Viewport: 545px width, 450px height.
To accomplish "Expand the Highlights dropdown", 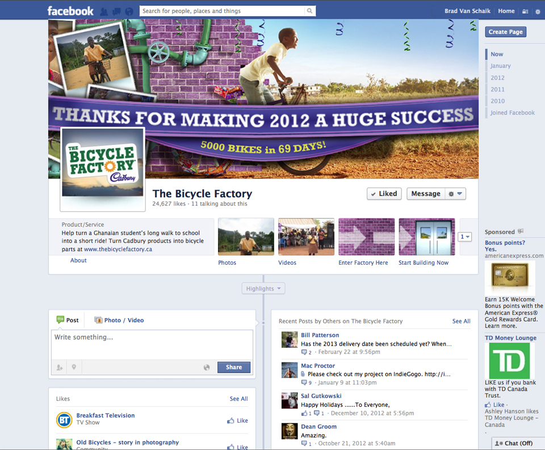I will 263,289.
